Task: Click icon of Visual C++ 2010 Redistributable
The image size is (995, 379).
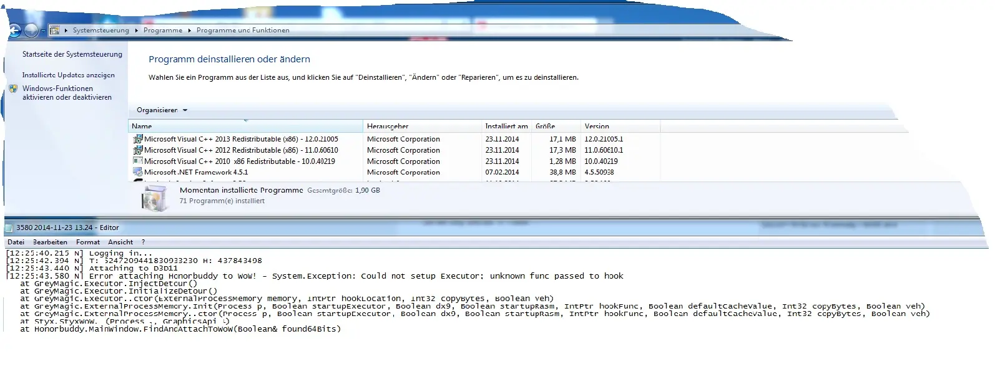Action: click(x=138, y=161)
